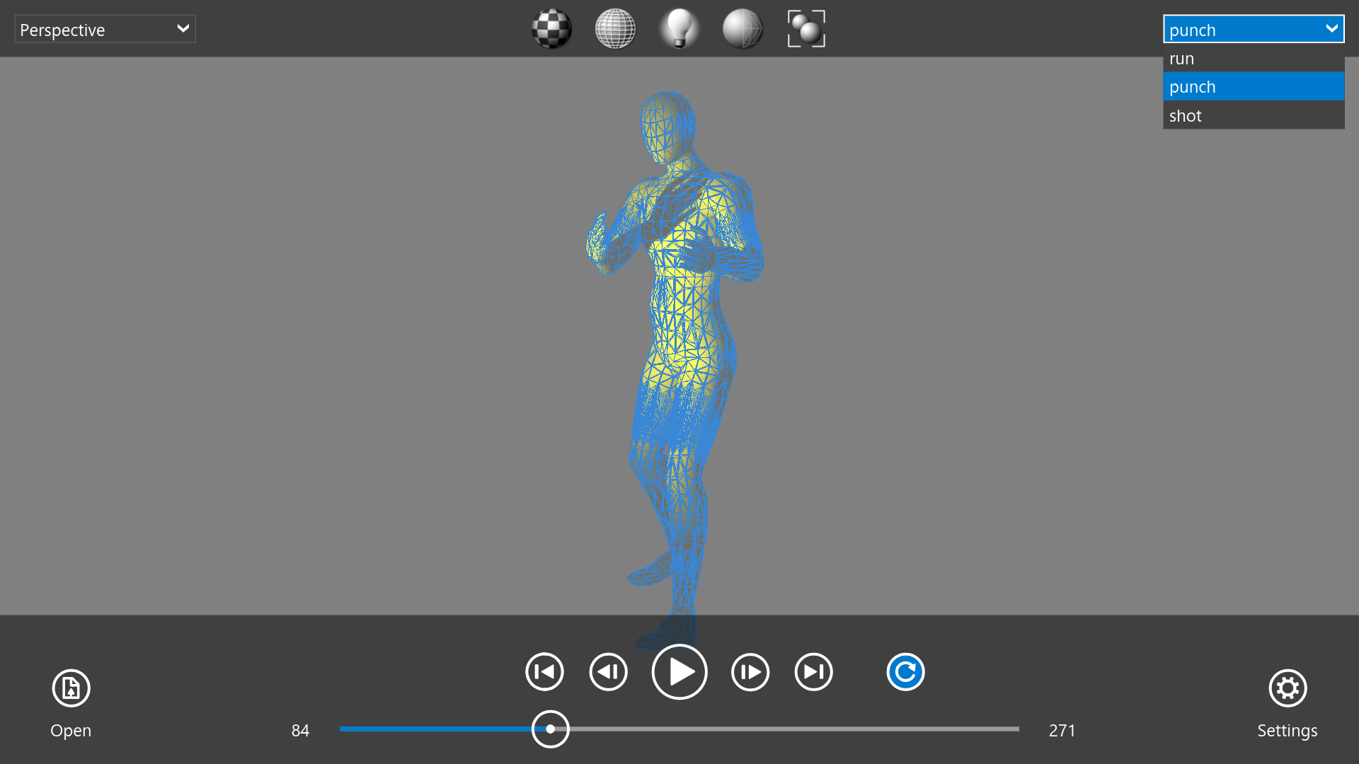Toggle the blue loop playback icon
This screenshot has width=1359, height=764.
pos(905,672)
